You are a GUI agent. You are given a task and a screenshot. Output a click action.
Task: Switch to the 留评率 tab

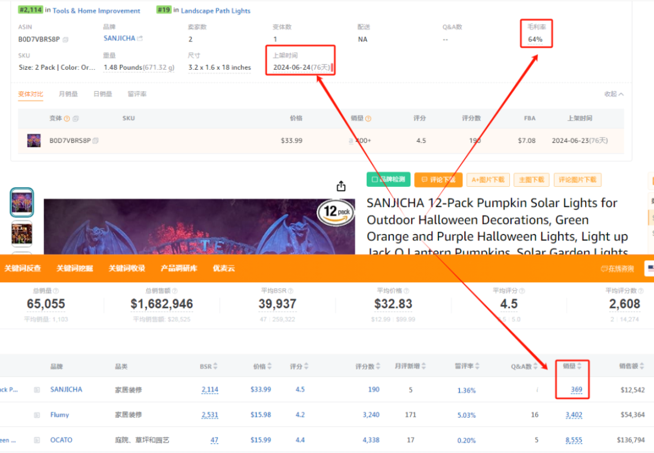(x=137, y=94)
